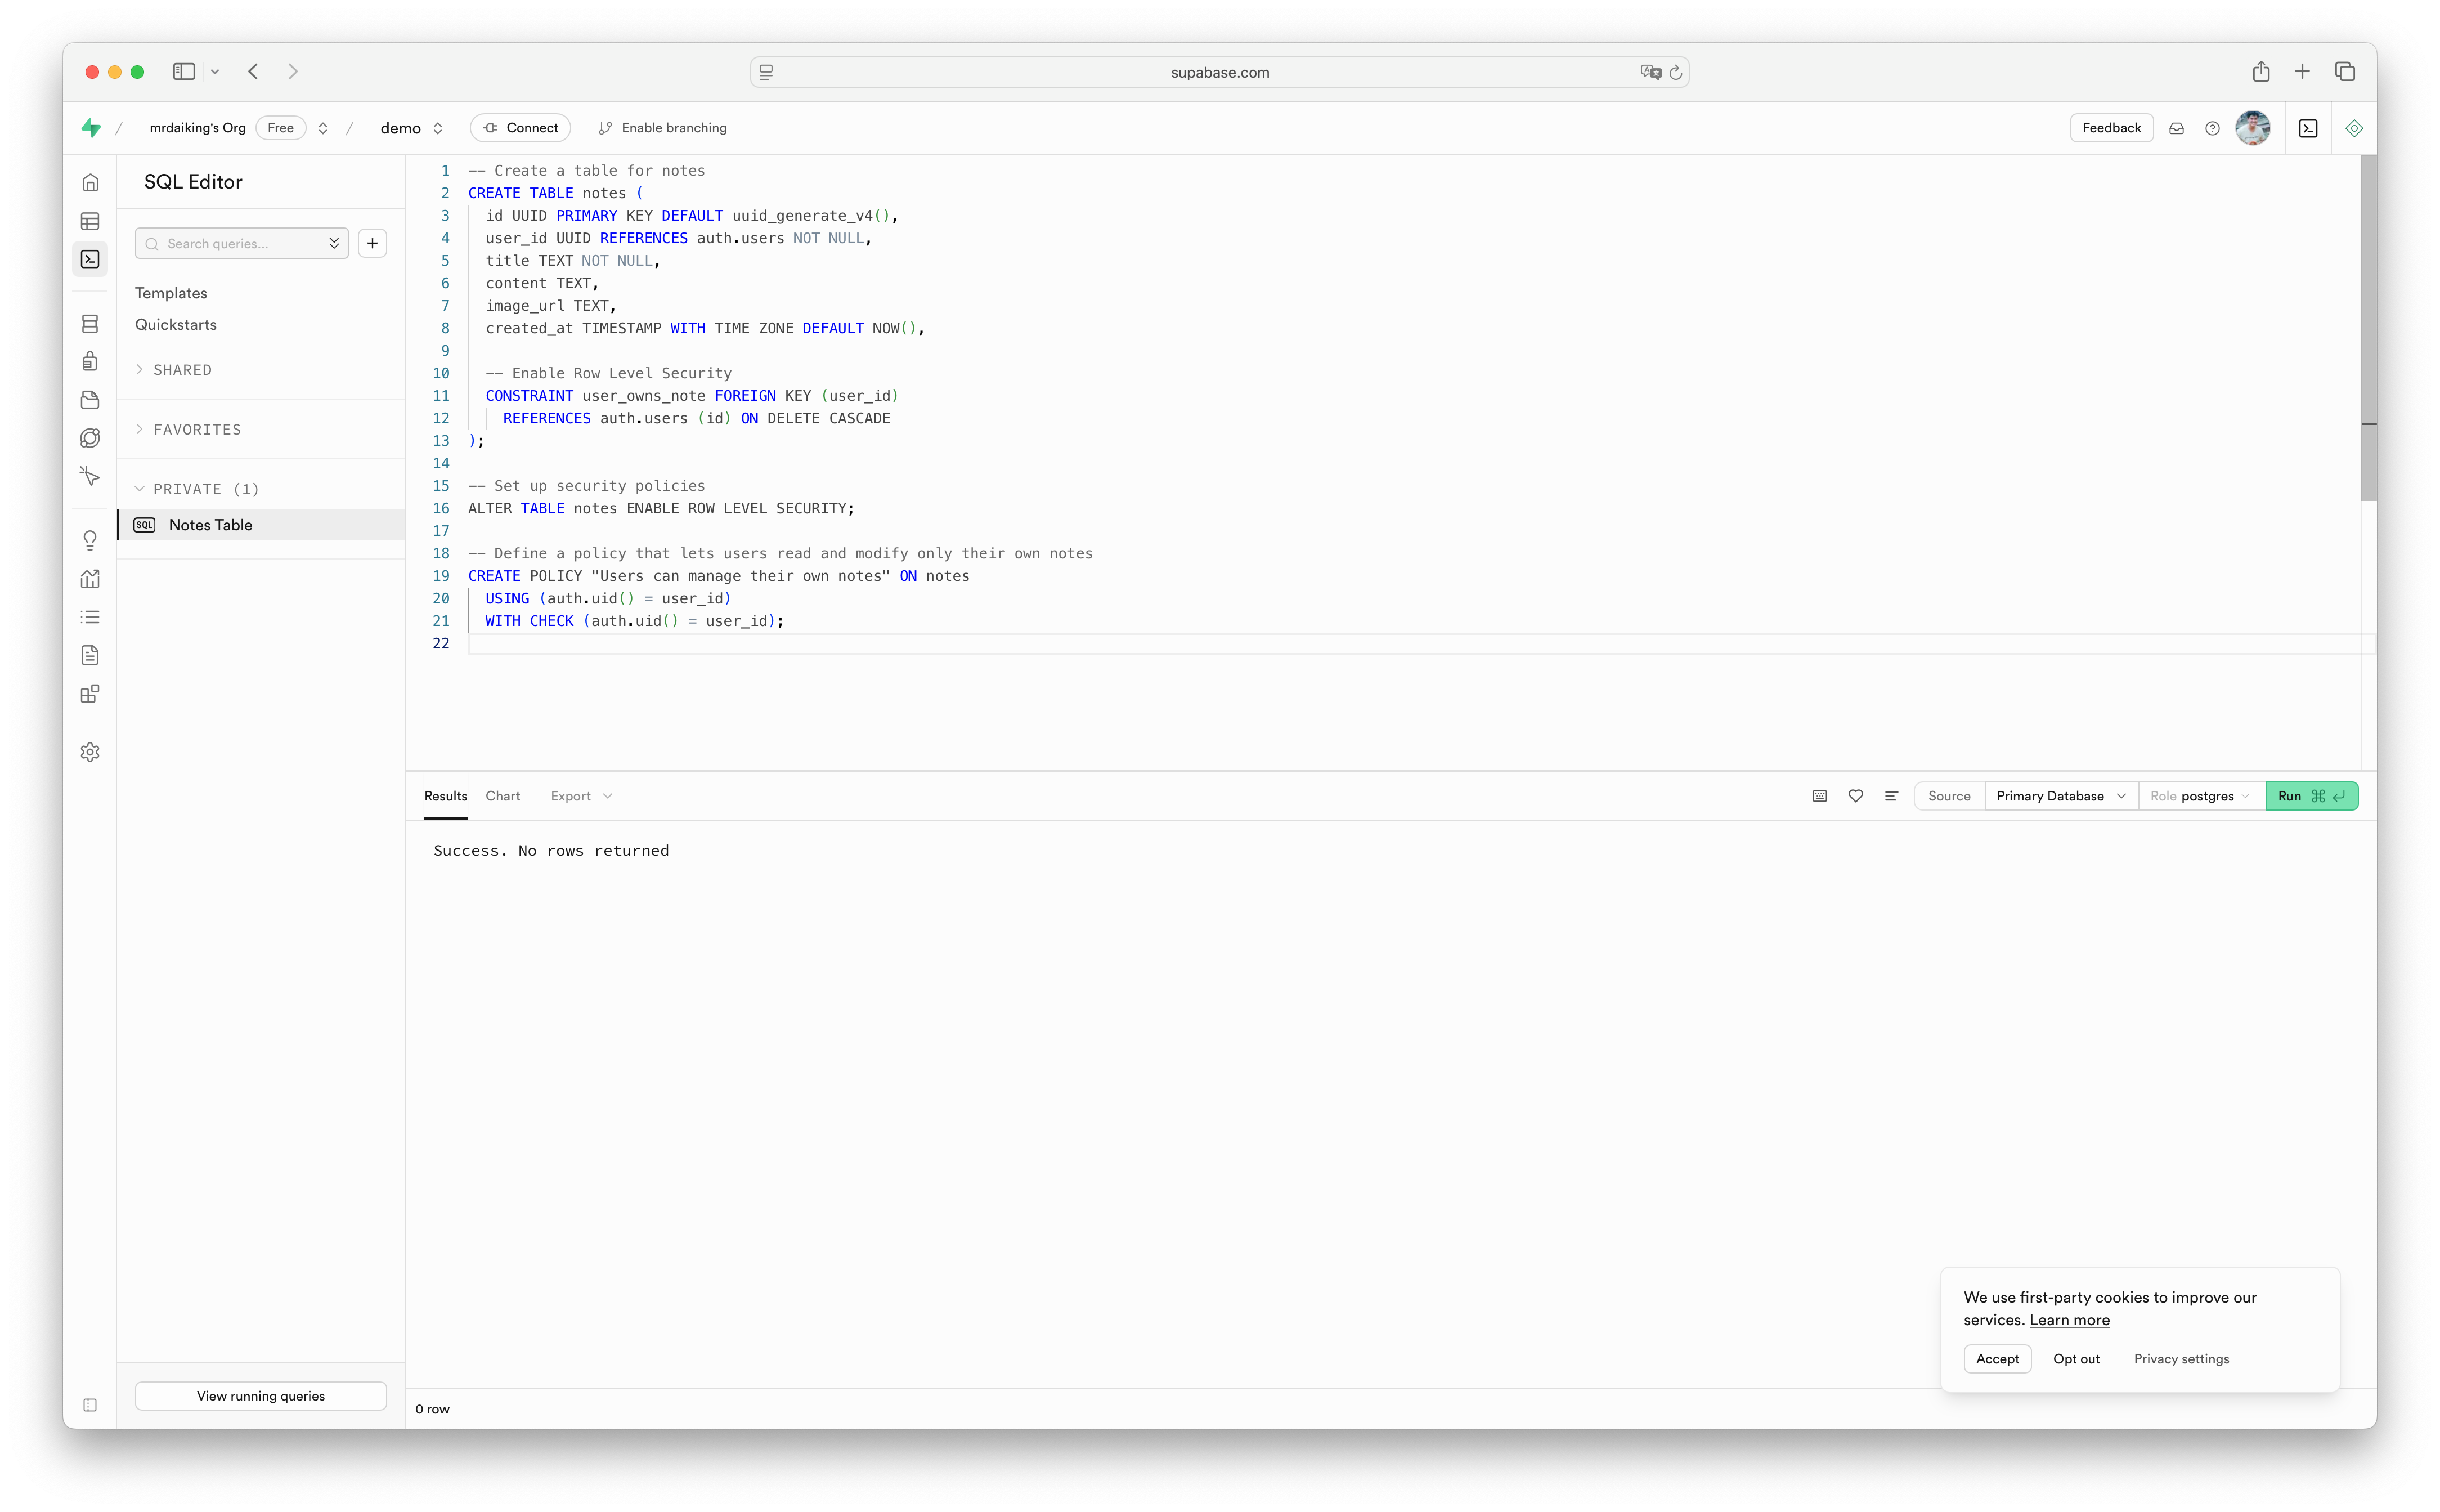
Task: Switch to the Chart tab
Action: click(x=503, y=796)
